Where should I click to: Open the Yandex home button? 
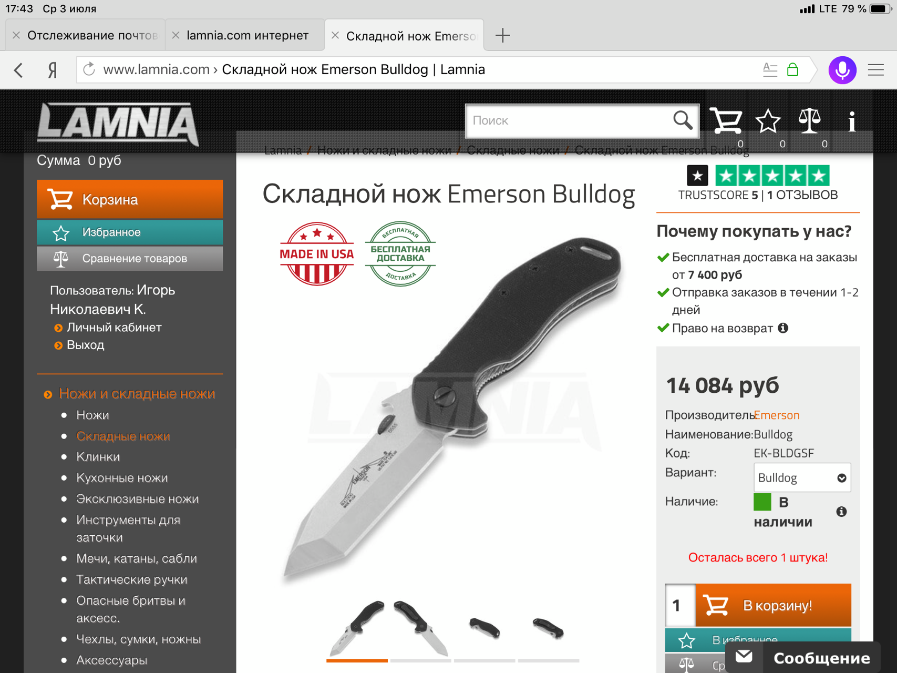tap(52, 70)
